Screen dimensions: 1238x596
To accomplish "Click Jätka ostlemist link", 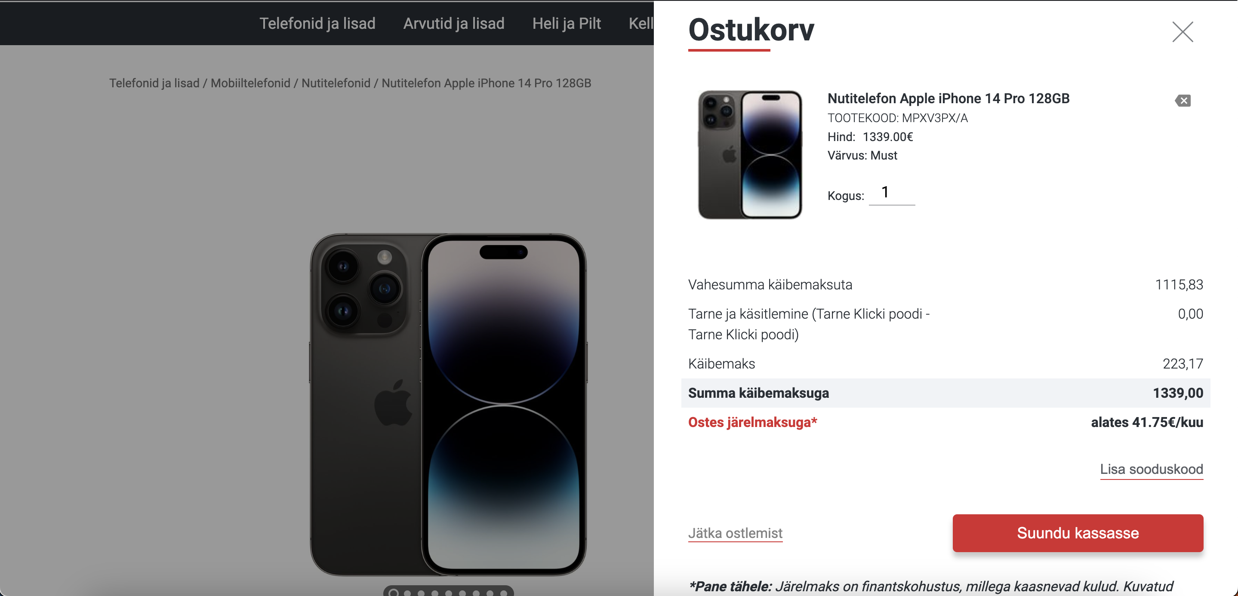I will pyautogui.click(x=735, y=533).
